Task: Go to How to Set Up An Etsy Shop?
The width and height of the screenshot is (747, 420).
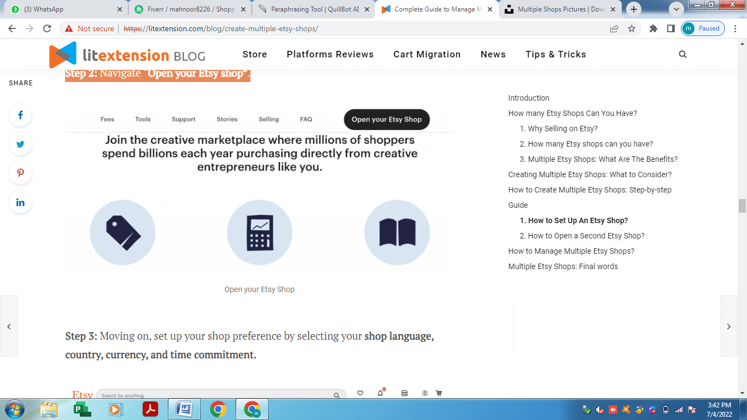Action: 574,220
